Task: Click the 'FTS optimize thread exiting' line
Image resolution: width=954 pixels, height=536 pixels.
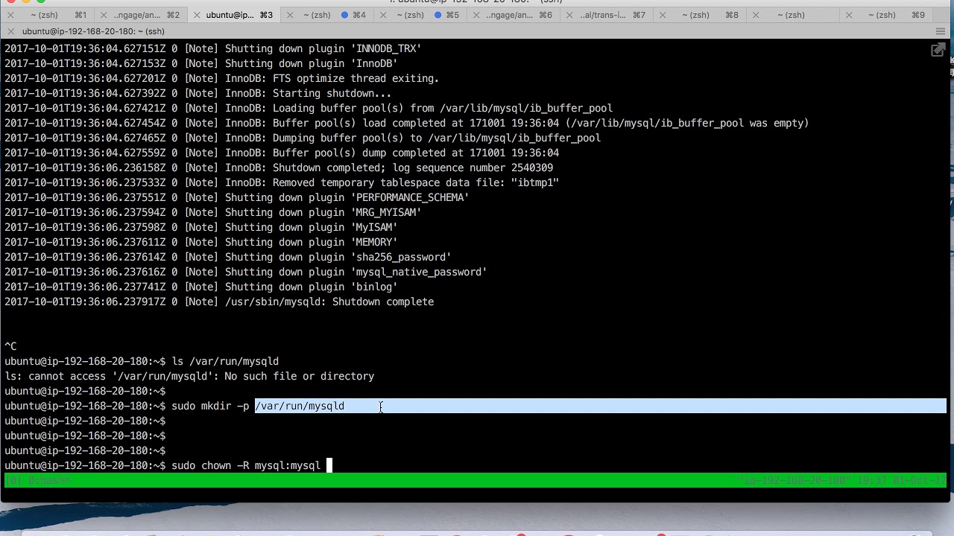Action: click(x=222, y=78)
